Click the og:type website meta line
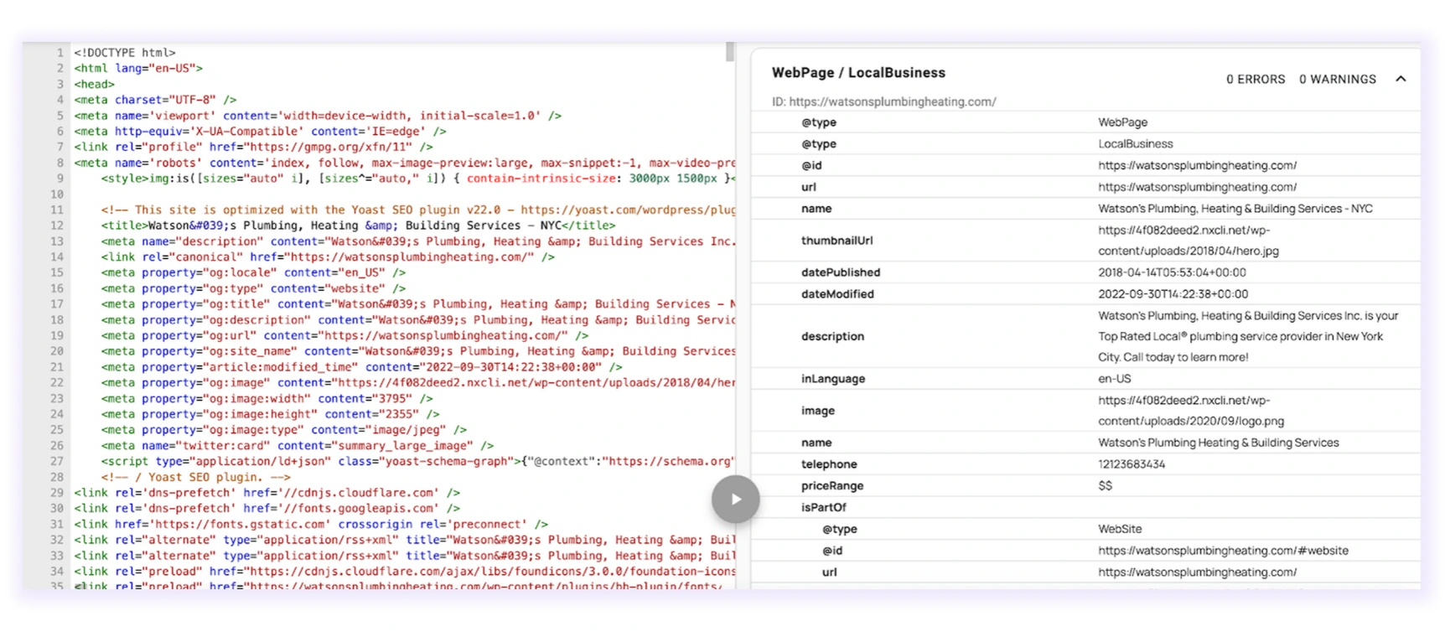 pyautogui.click(x=253, y=288)
